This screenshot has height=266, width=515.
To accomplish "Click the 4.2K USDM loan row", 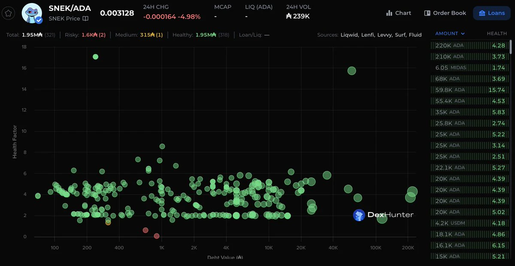I will pos(469,224).
